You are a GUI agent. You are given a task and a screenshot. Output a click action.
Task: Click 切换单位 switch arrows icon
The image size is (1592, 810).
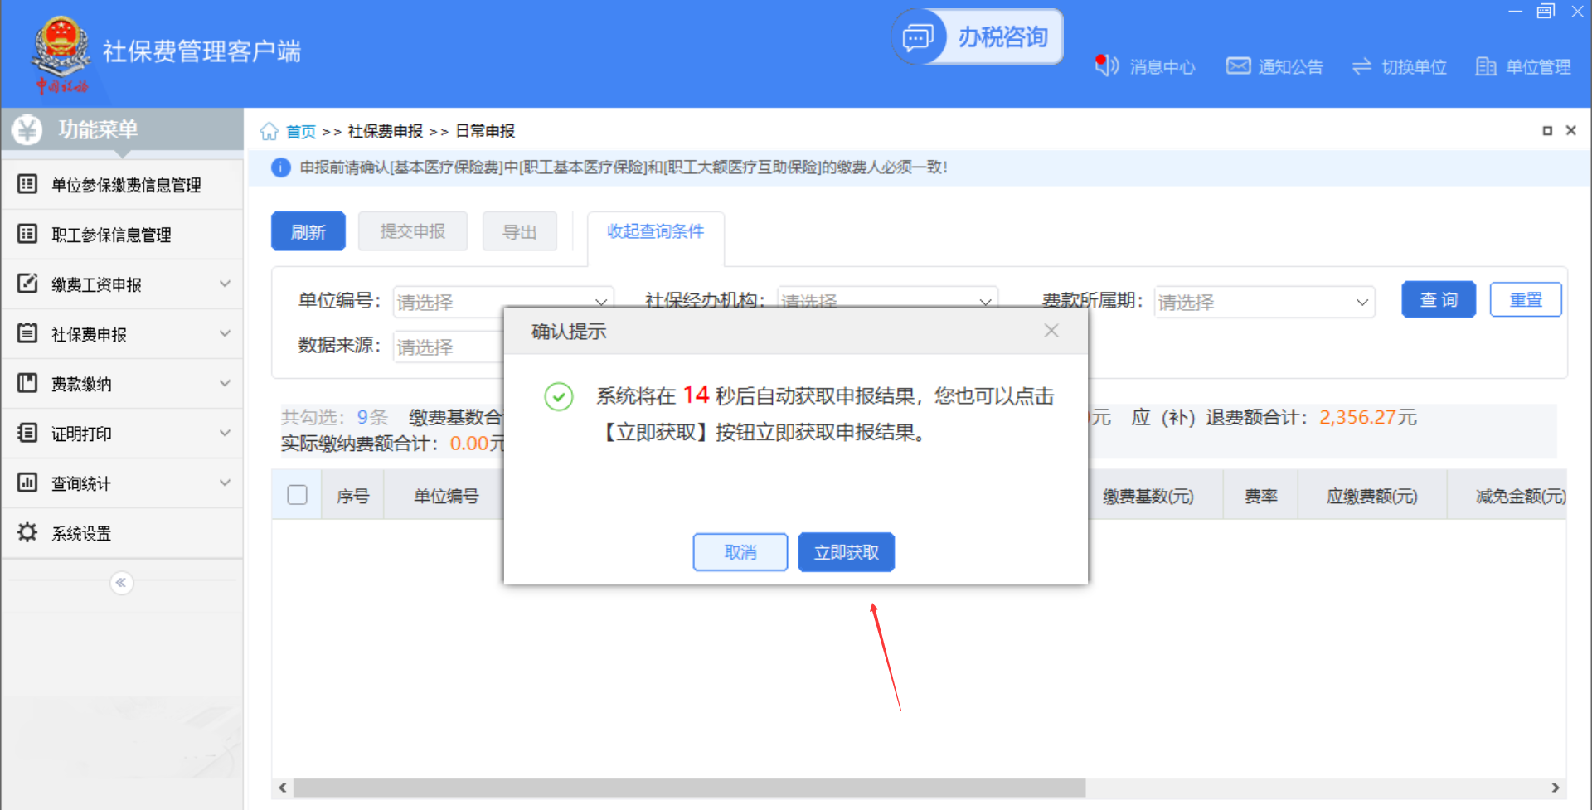pos(1361,66)
